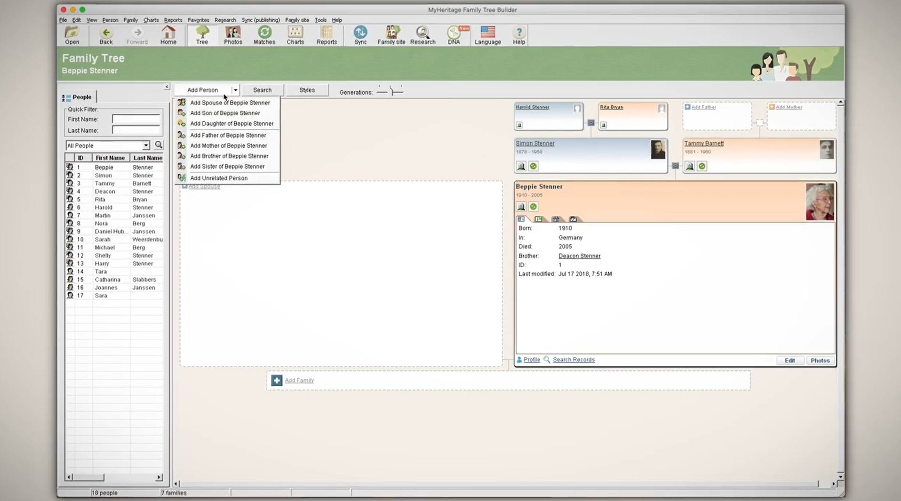
Task: Click the Sync toolbar icon
Action: [x=360, y=35]
